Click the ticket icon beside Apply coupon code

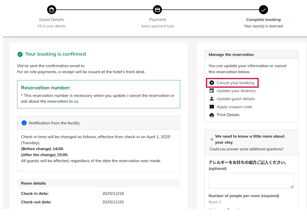pos(212,107)
